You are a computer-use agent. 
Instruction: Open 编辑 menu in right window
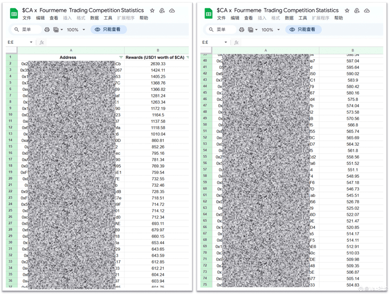pyautogui.click(x=235, y=18)
